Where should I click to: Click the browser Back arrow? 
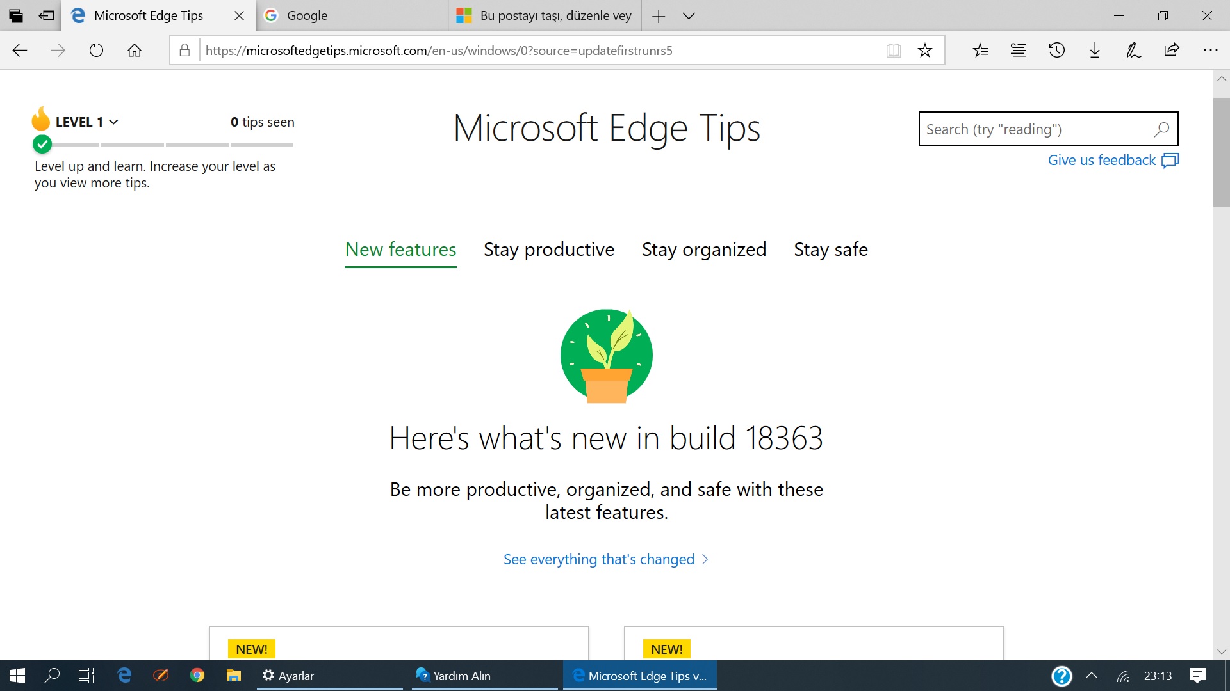tap(20, 51)
